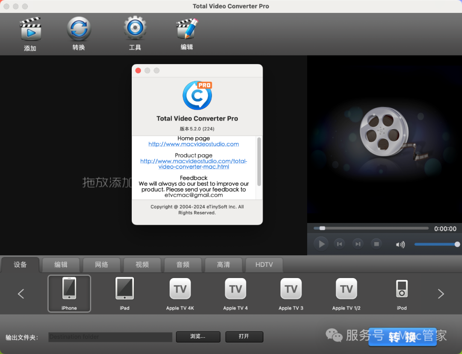This screenshot has height=354, width=462.
Task: Click the stop playback button
Action: [376, 244]
